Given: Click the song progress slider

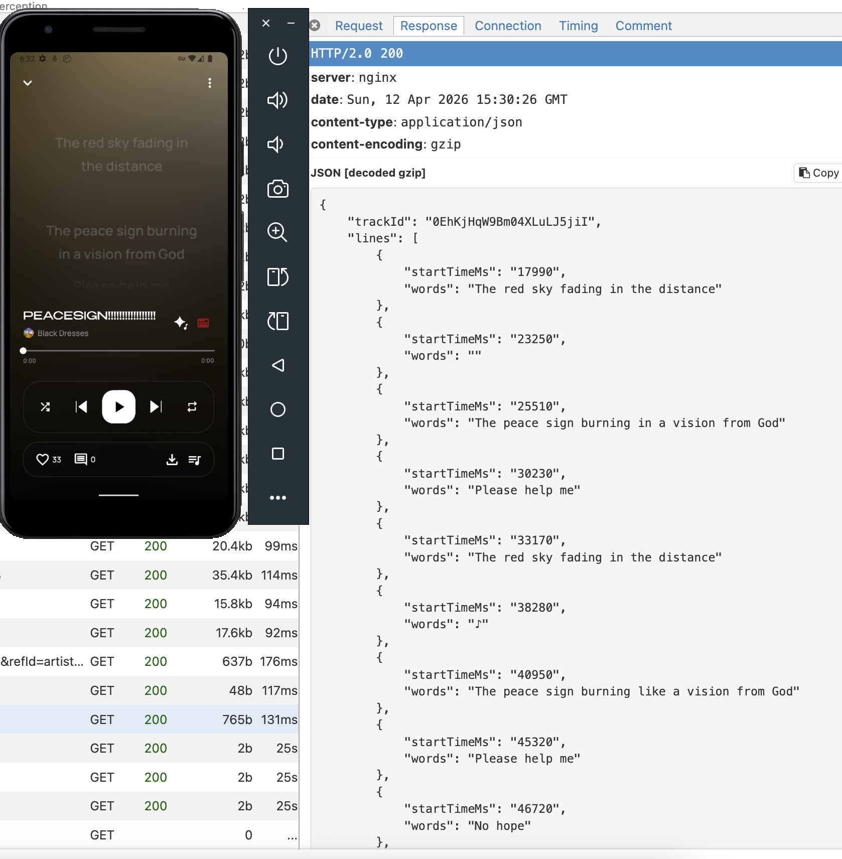Looking at the screenshot, I should [119, 351].
